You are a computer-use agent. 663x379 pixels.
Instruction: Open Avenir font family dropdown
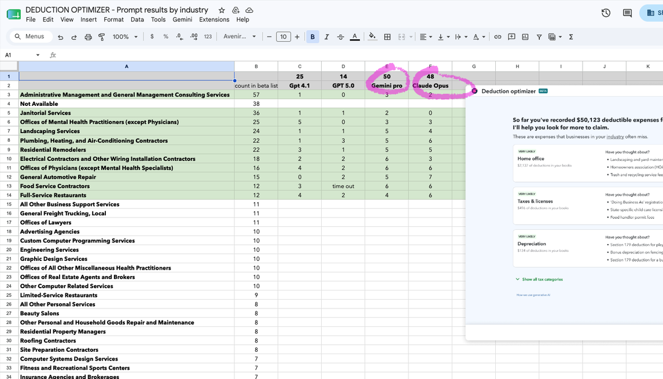point(240,37)
